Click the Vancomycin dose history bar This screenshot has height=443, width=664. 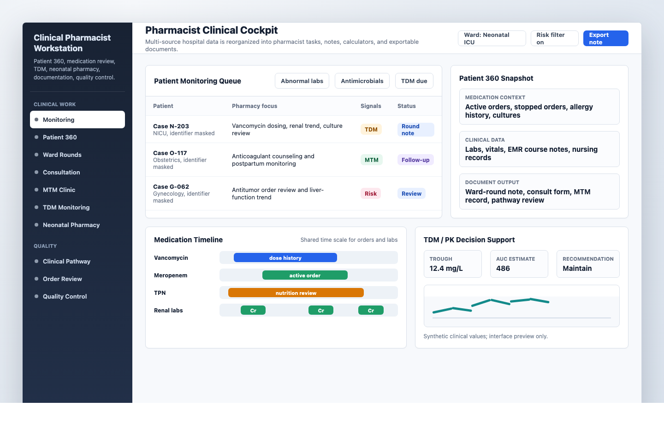(x=285, y=257)
